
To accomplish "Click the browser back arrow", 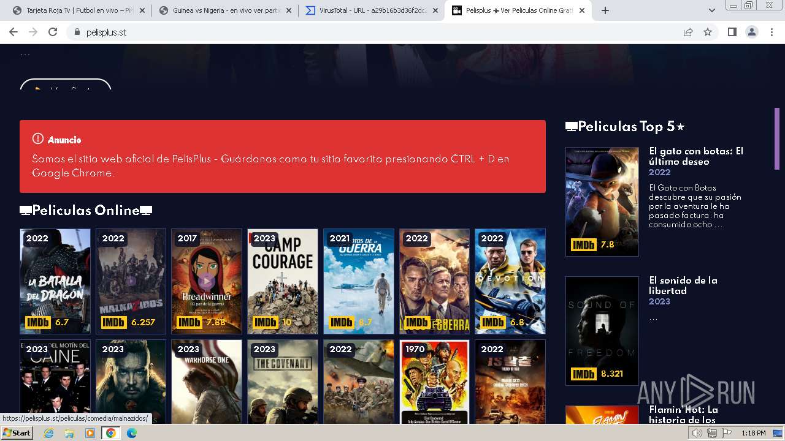I will (x=13, y=32).
